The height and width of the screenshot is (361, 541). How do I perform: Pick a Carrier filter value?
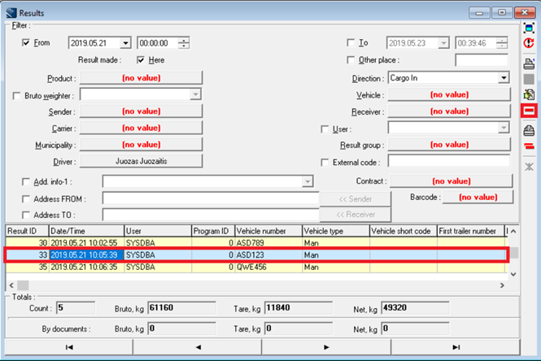click(x=141, y=128)
